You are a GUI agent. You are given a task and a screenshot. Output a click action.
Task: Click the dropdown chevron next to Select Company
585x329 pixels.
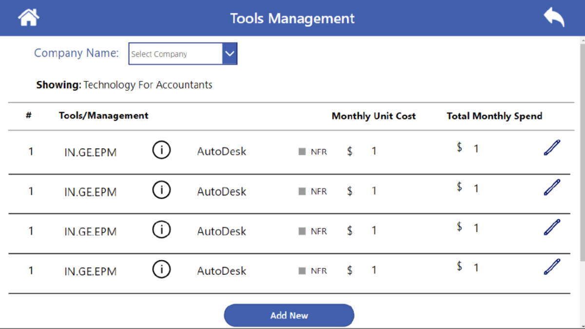[x=230, y=53]
